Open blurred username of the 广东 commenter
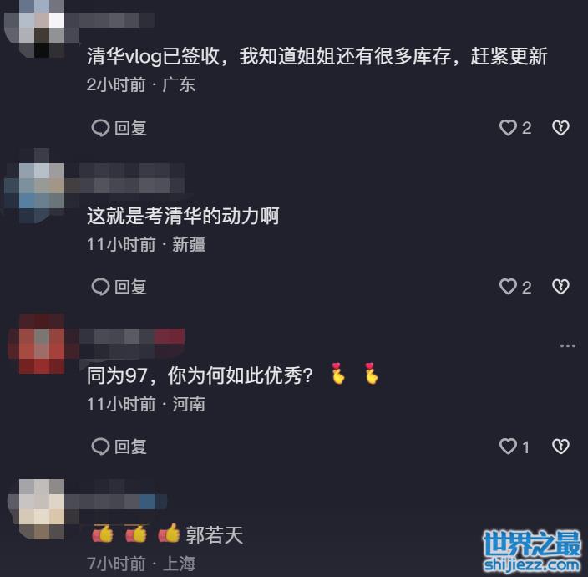This screenshot has height=577, width=588. 110,20
